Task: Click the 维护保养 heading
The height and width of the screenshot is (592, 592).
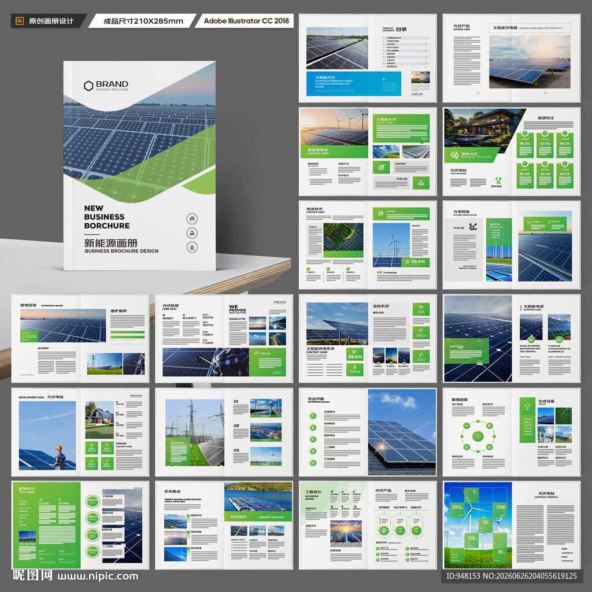Action: click(x=119, y=311)
